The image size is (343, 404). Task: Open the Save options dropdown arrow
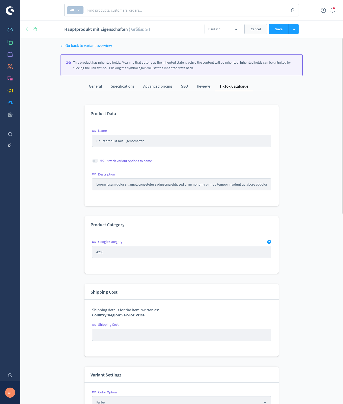coord(294,29)
